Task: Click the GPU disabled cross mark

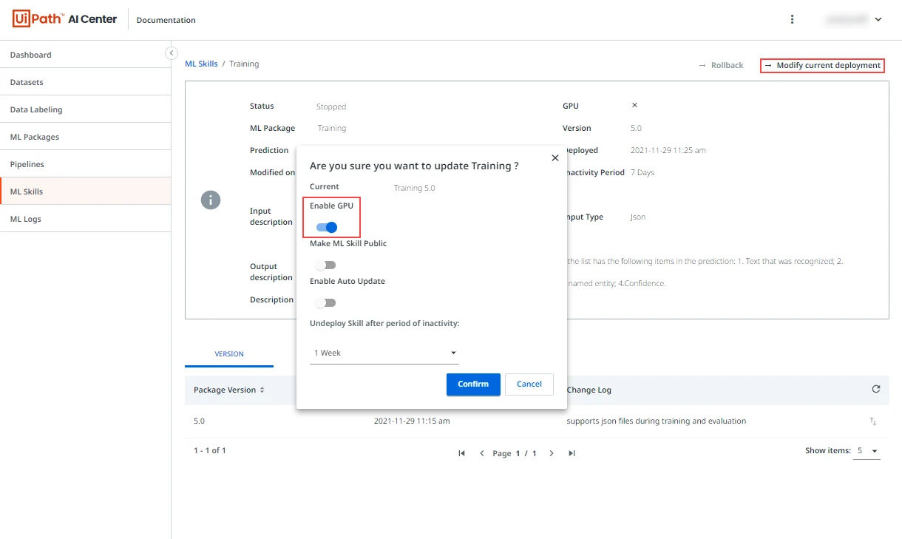Action: pyautogui.click(x=634, y=106)
